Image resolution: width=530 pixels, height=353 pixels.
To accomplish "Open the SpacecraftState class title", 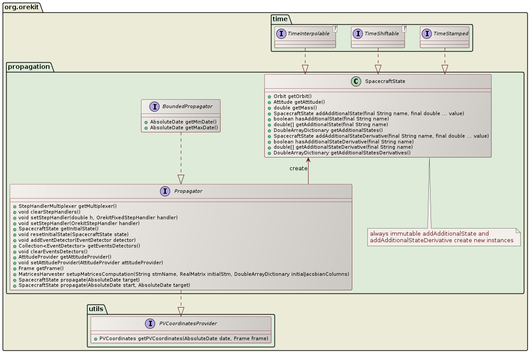I will point(385,81).
